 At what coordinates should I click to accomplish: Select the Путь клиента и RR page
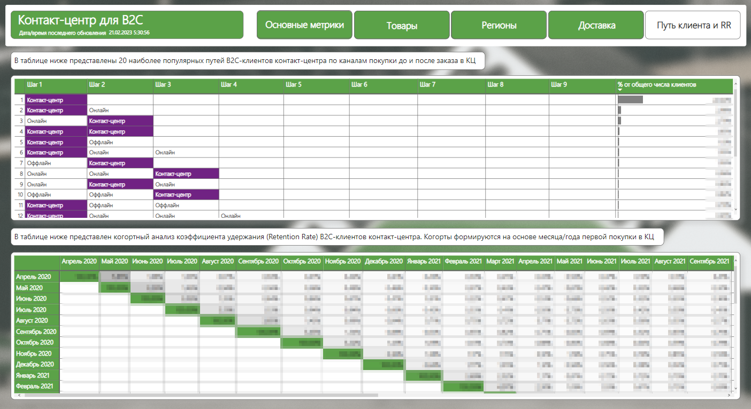pos(693,25)
